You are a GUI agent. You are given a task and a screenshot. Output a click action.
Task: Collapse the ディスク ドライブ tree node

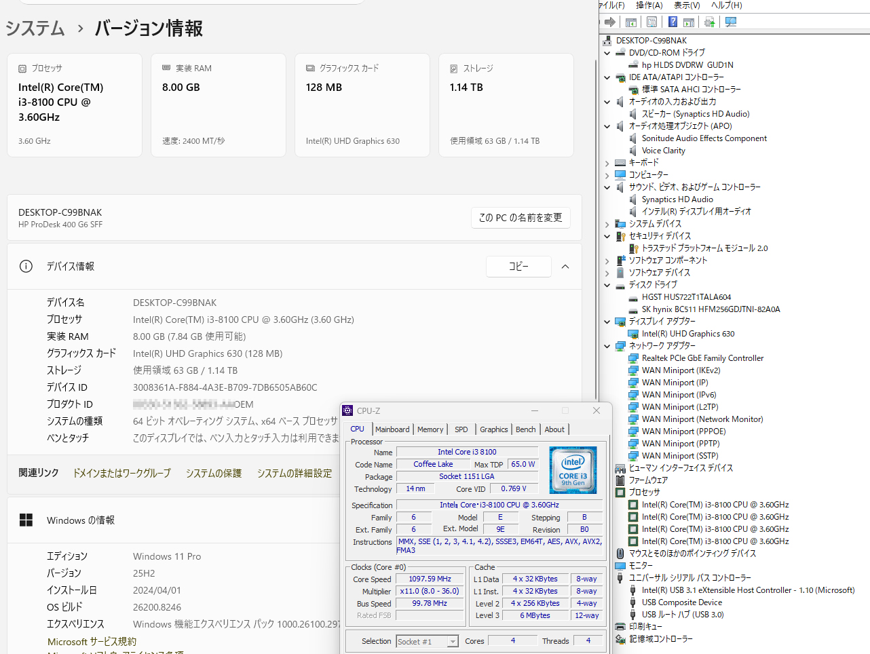tap(607, 285)
